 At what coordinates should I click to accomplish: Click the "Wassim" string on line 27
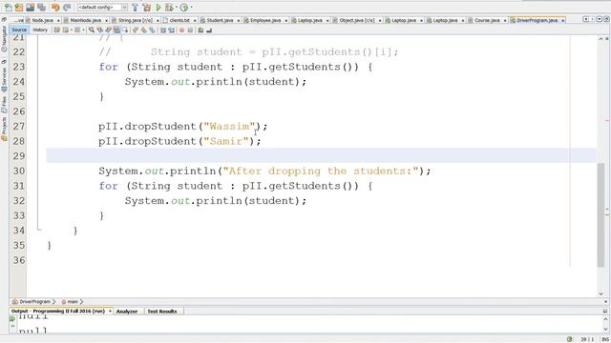coord(229,126)
